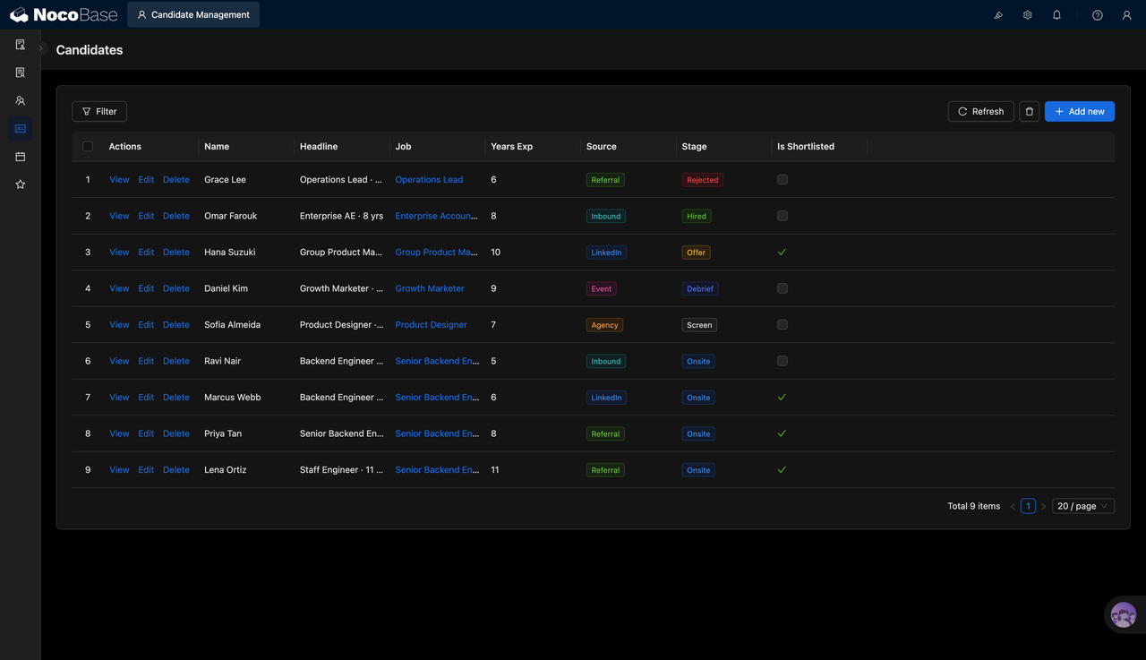Check the Shortlisted box for Daniel Kim
This screenshot has width=1146, height=660.
(x=783, y=288)
